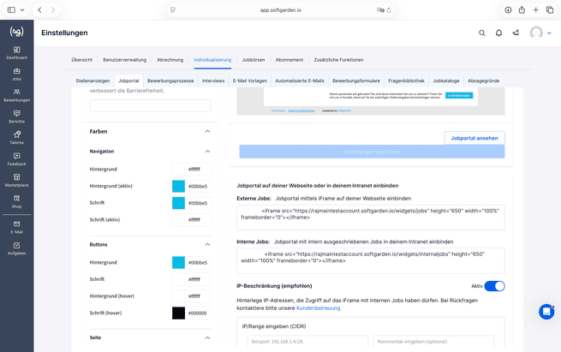Open the Kundenbetreuung link

tap(318, 308)
